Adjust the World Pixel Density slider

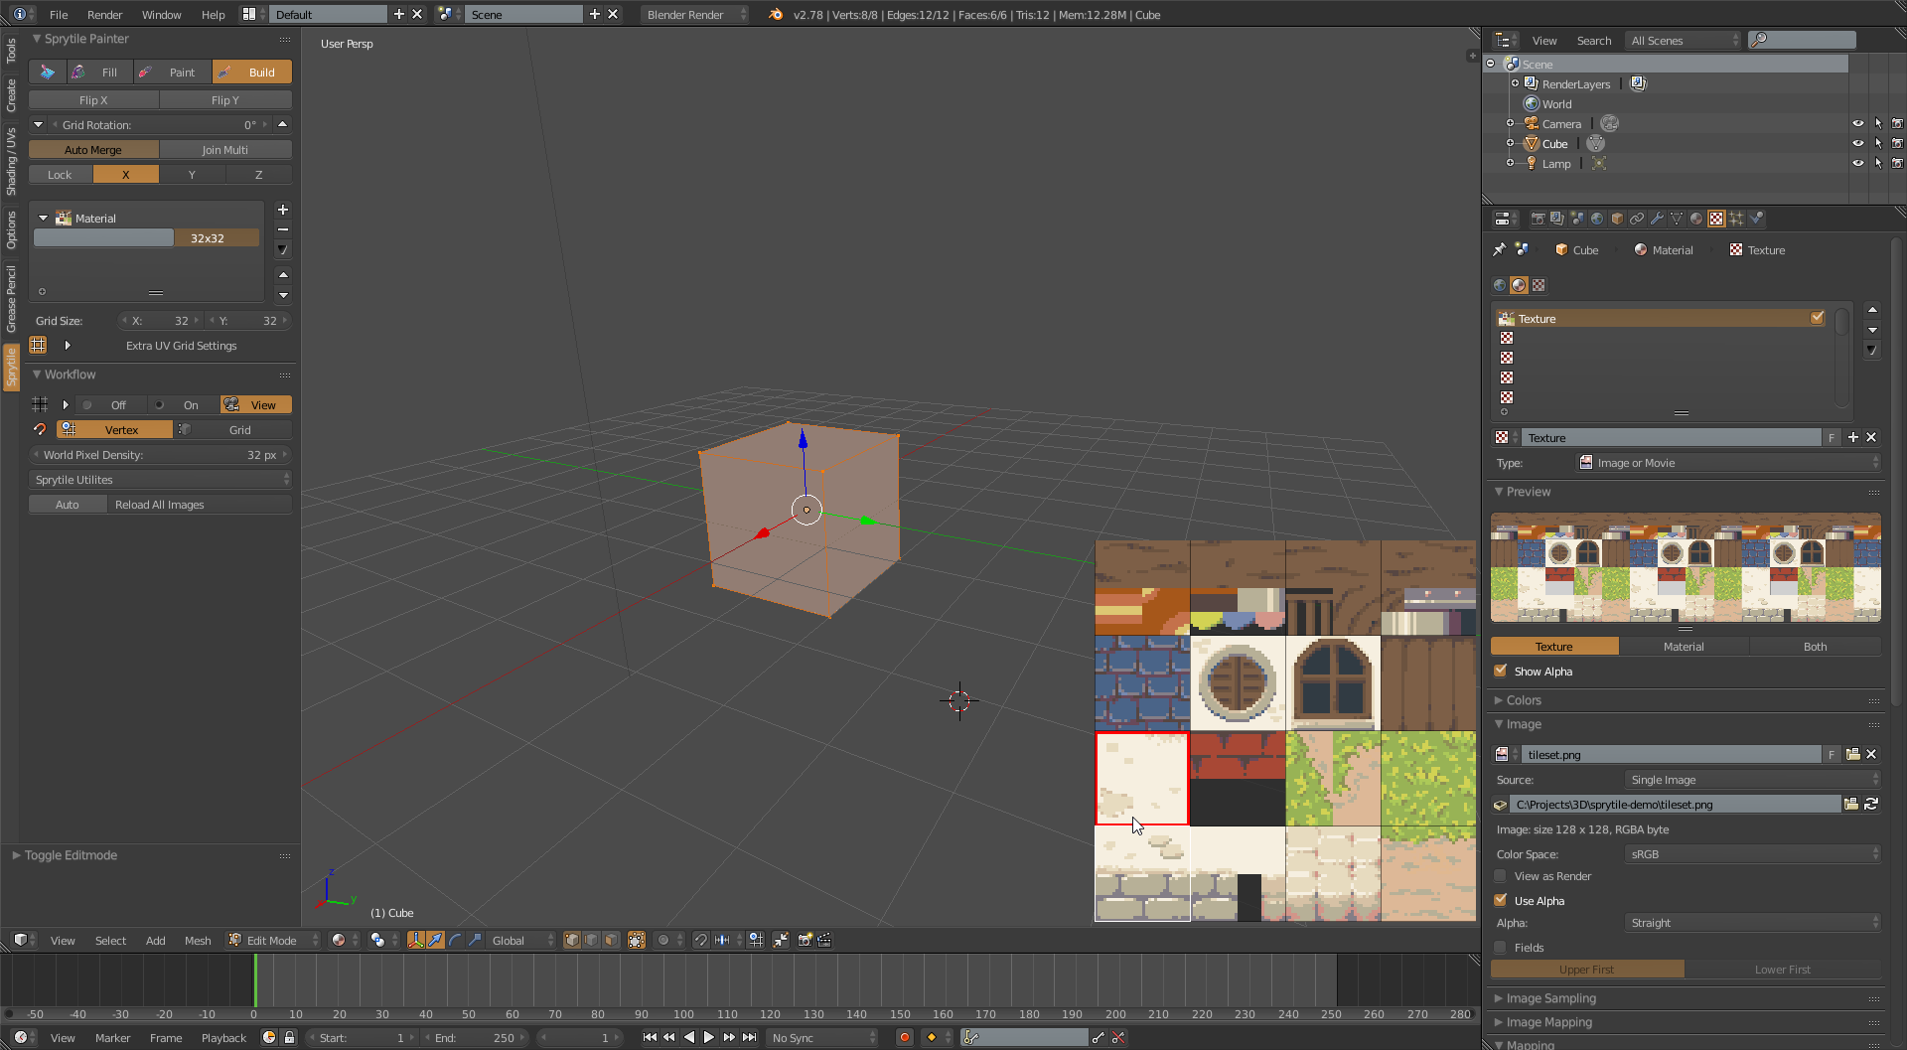(161, 455)
